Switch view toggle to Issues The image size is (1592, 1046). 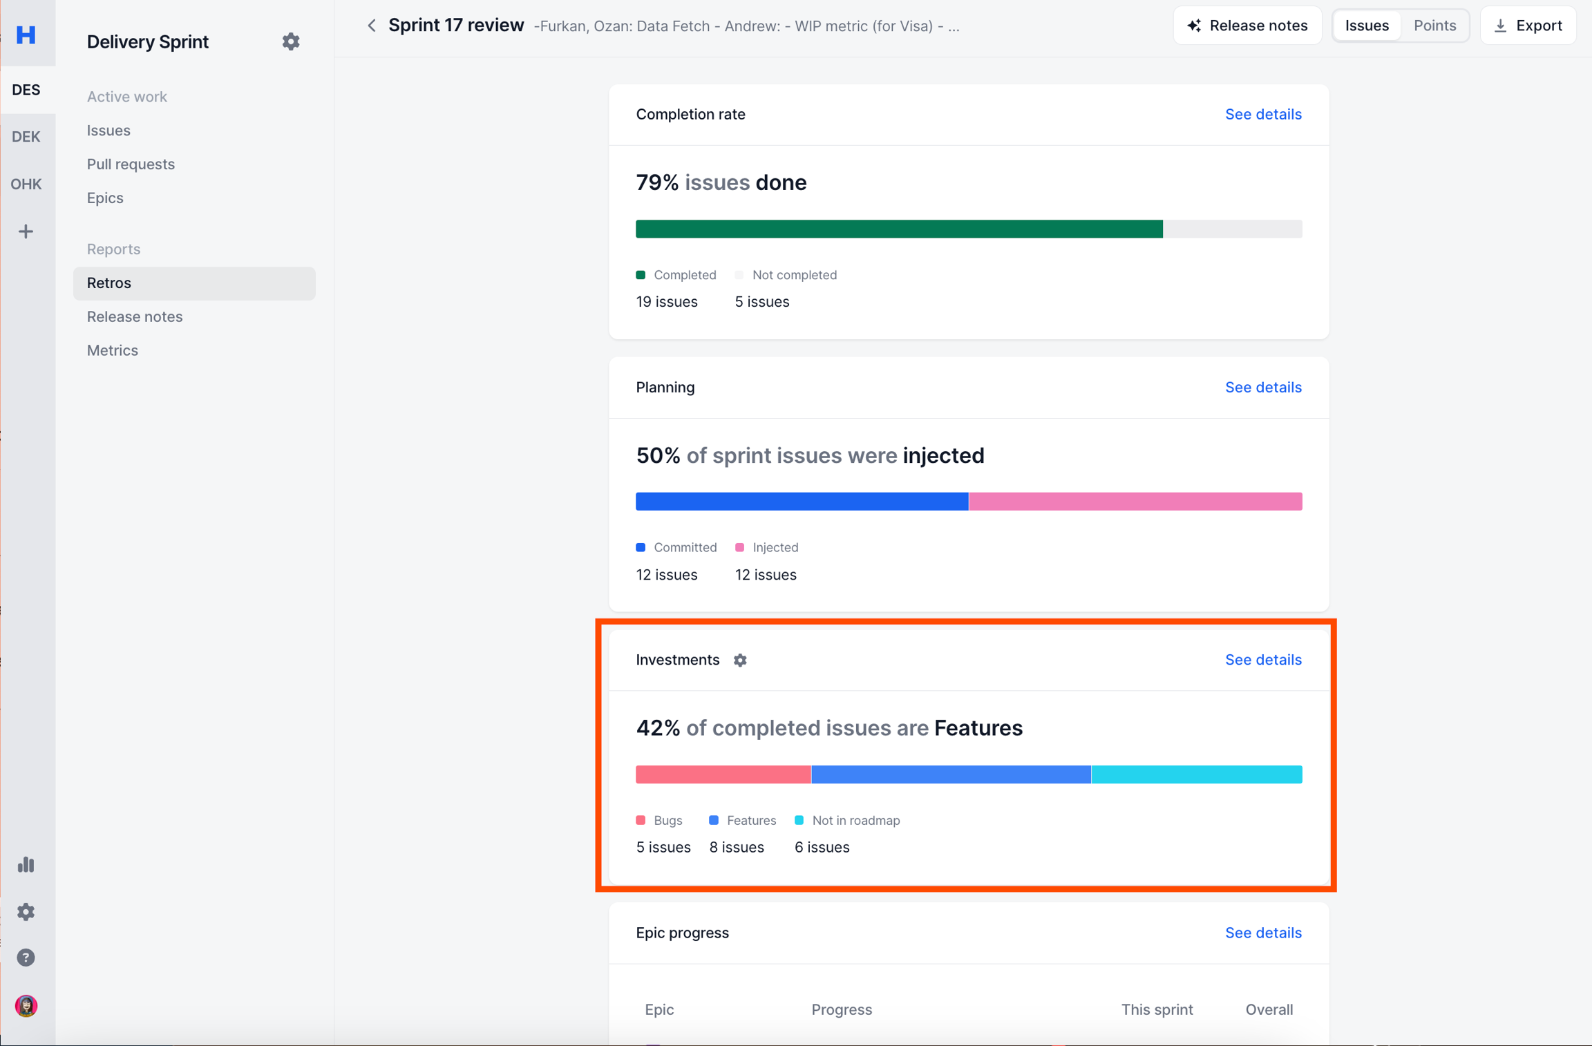click(1366, 26)
